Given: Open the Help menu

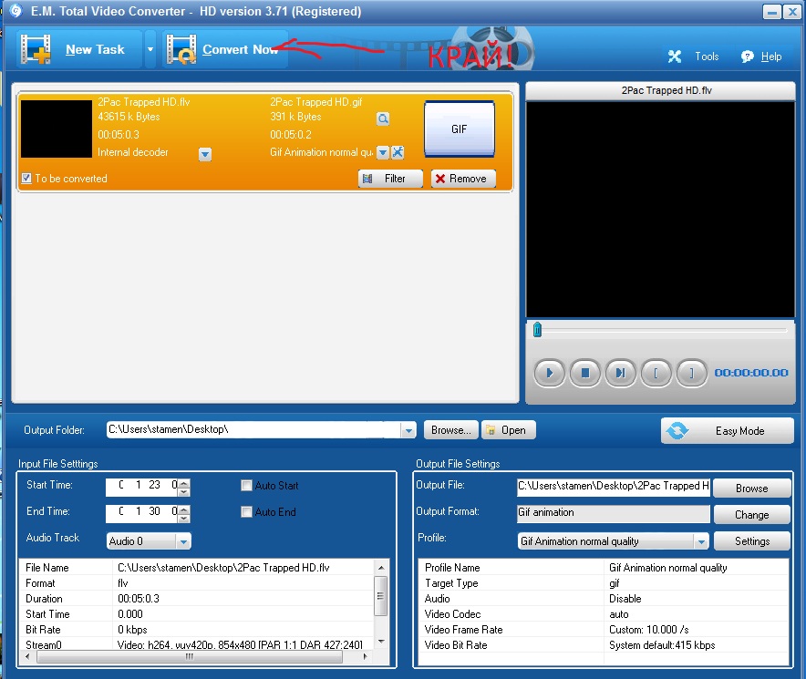Looking at the screenshot, I should pos(771,57).
